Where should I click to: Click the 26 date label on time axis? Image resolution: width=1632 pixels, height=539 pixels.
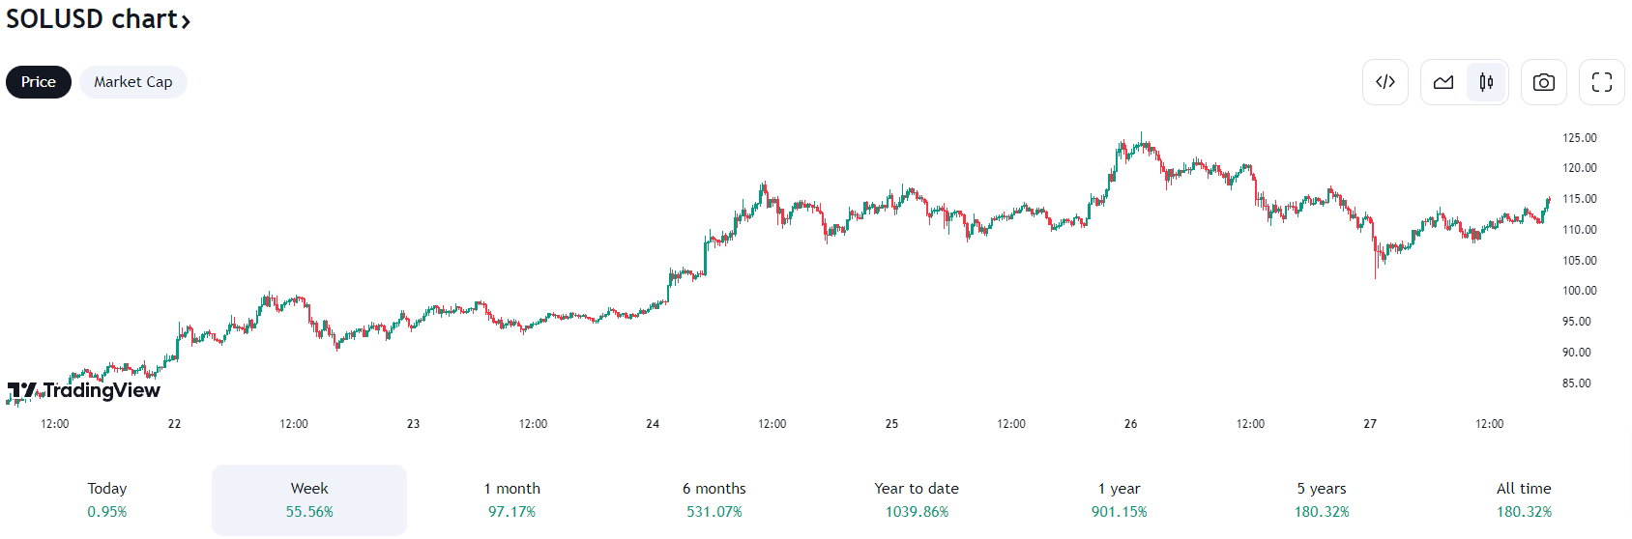point(1130,424)
